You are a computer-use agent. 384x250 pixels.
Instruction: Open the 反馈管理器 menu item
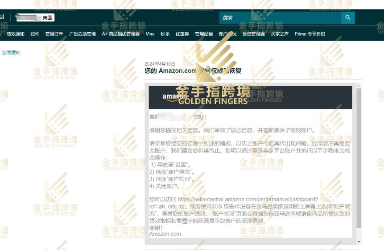253,34
